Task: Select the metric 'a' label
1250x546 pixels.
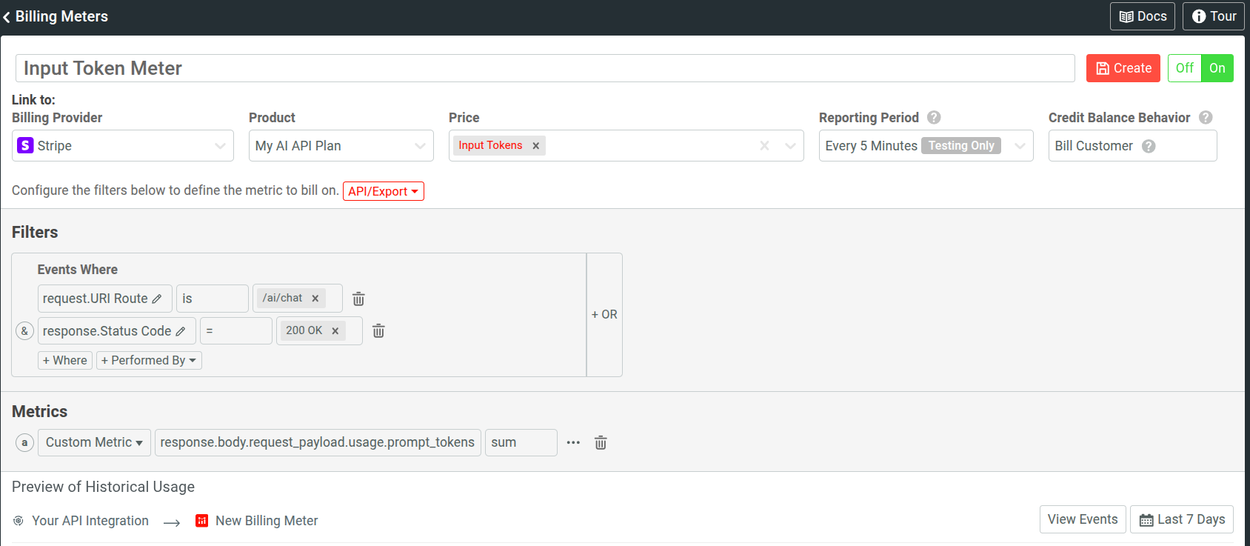Action: [x=24, y=443]
